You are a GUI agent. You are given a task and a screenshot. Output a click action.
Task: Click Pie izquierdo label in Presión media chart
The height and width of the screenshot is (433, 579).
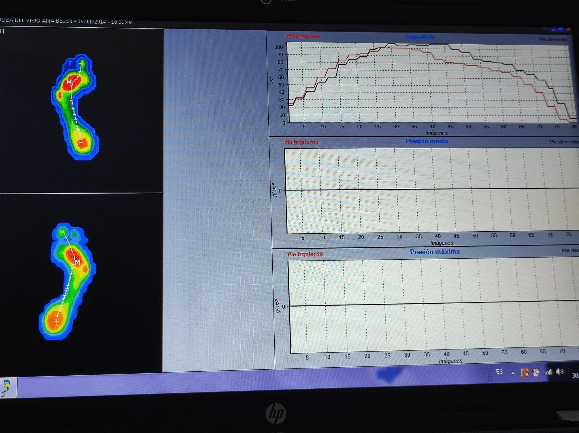click(301, 142)
